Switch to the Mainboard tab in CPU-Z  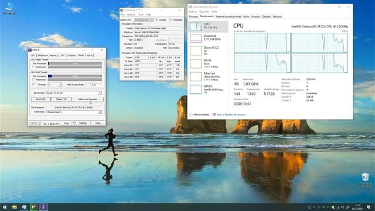(x=43, y=56)
